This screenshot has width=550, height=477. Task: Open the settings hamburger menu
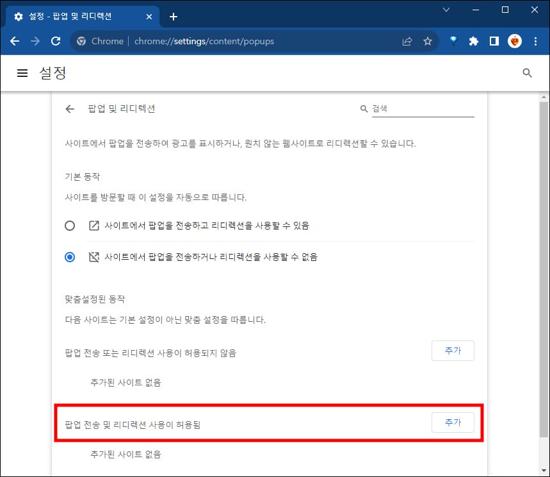tap(22, 72)
